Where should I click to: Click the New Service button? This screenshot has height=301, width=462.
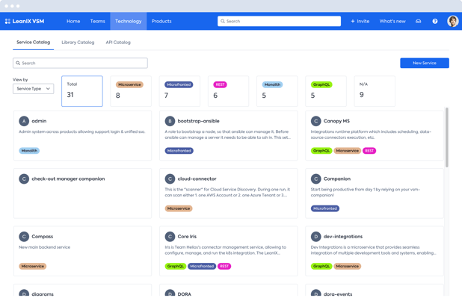pyautogui.click(x=425, y=63)
